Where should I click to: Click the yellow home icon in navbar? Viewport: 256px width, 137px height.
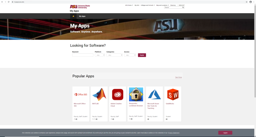point(73,16)
